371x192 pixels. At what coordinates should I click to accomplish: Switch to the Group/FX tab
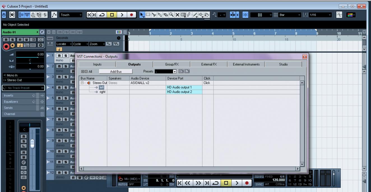172,64
